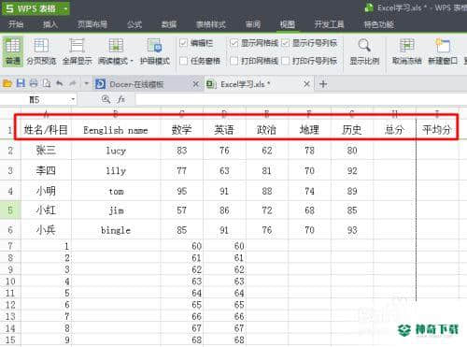Image resolution: width=467 pixels, height=347 pixels.
Task: Select header cell 平均分
Action: pos(437,129)
